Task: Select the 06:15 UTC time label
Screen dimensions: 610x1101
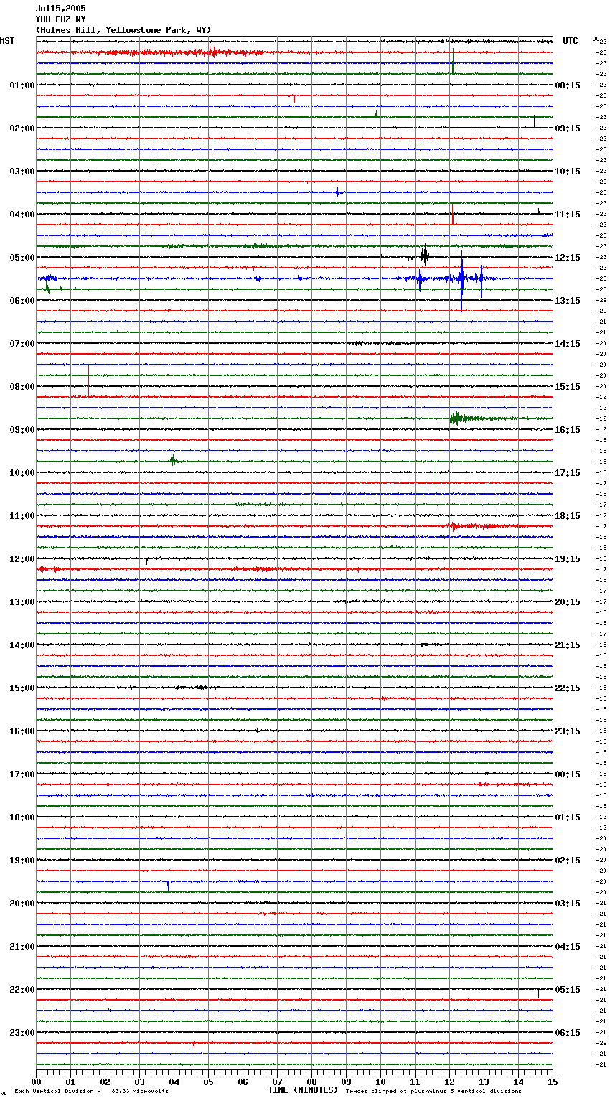Action: [x=568, y=1033]
